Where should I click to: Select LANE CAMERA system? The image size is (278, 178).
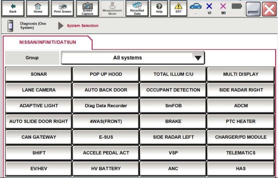click(x=39, y=90)
